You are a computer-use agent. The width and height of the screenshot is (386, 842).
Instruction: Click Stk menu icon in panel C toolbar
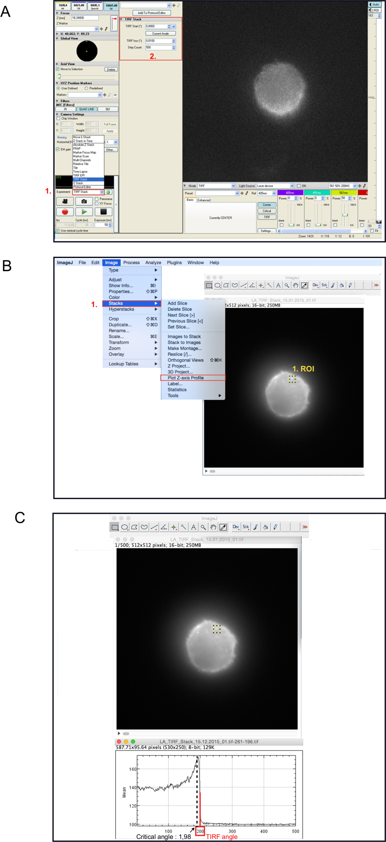(x=246, y=527)
